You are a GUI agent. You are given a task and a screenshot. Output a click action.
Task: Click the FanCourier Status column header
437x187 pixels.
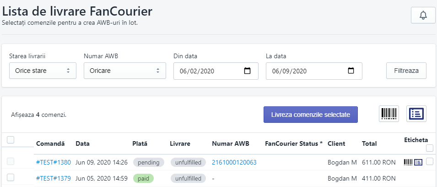pos(294,144)
